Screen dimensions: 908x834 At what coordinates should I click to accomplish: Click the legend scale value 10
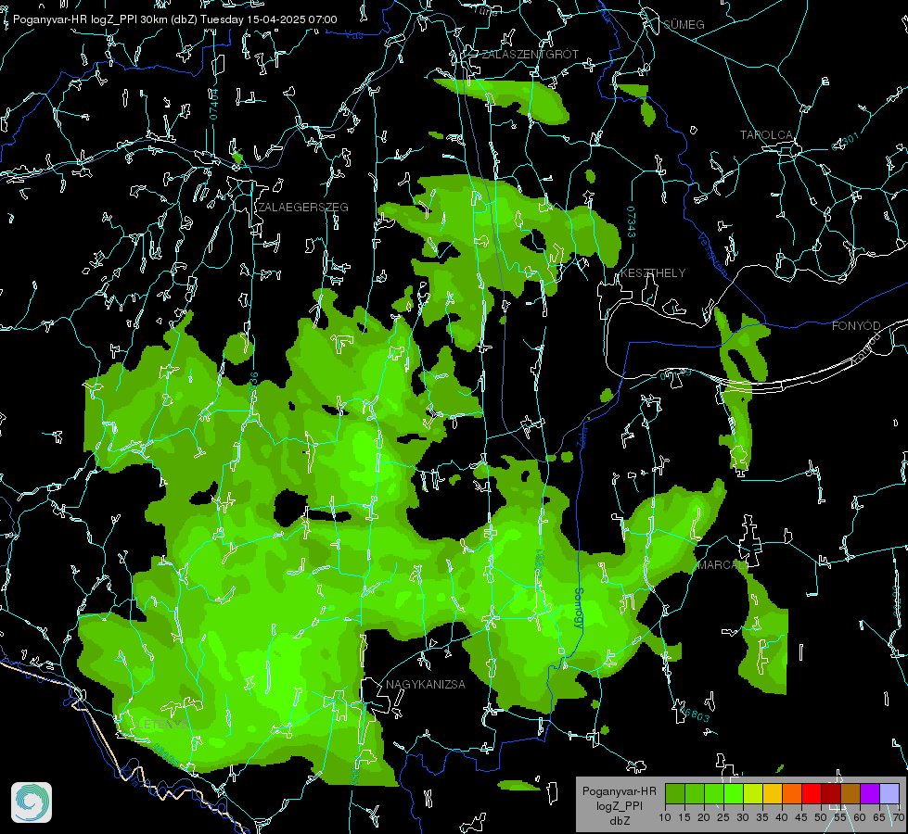[x=665, y=817]
